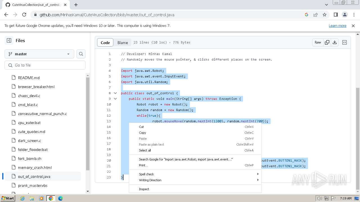Dismiss the Chrome update notice
The image size is (360, 202).
[353, 26]
